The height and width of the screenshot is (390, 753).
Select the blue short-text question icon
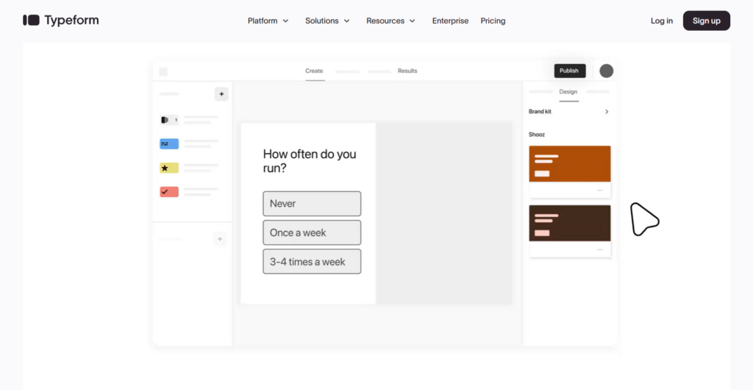click(168, 144)
